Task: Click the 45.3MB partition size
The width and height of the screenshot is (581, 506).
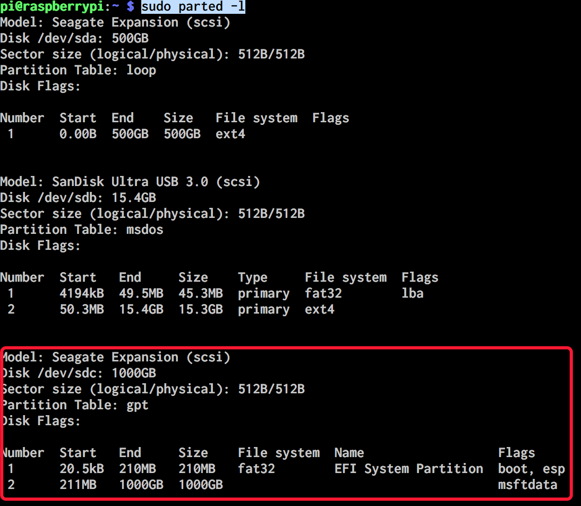Action: [x=201, y=293]
